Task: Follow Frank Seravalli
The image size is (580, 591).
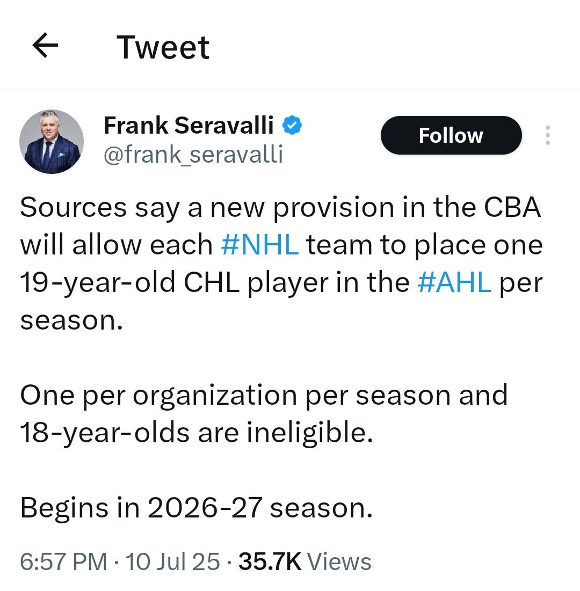Action: [451, 135]
